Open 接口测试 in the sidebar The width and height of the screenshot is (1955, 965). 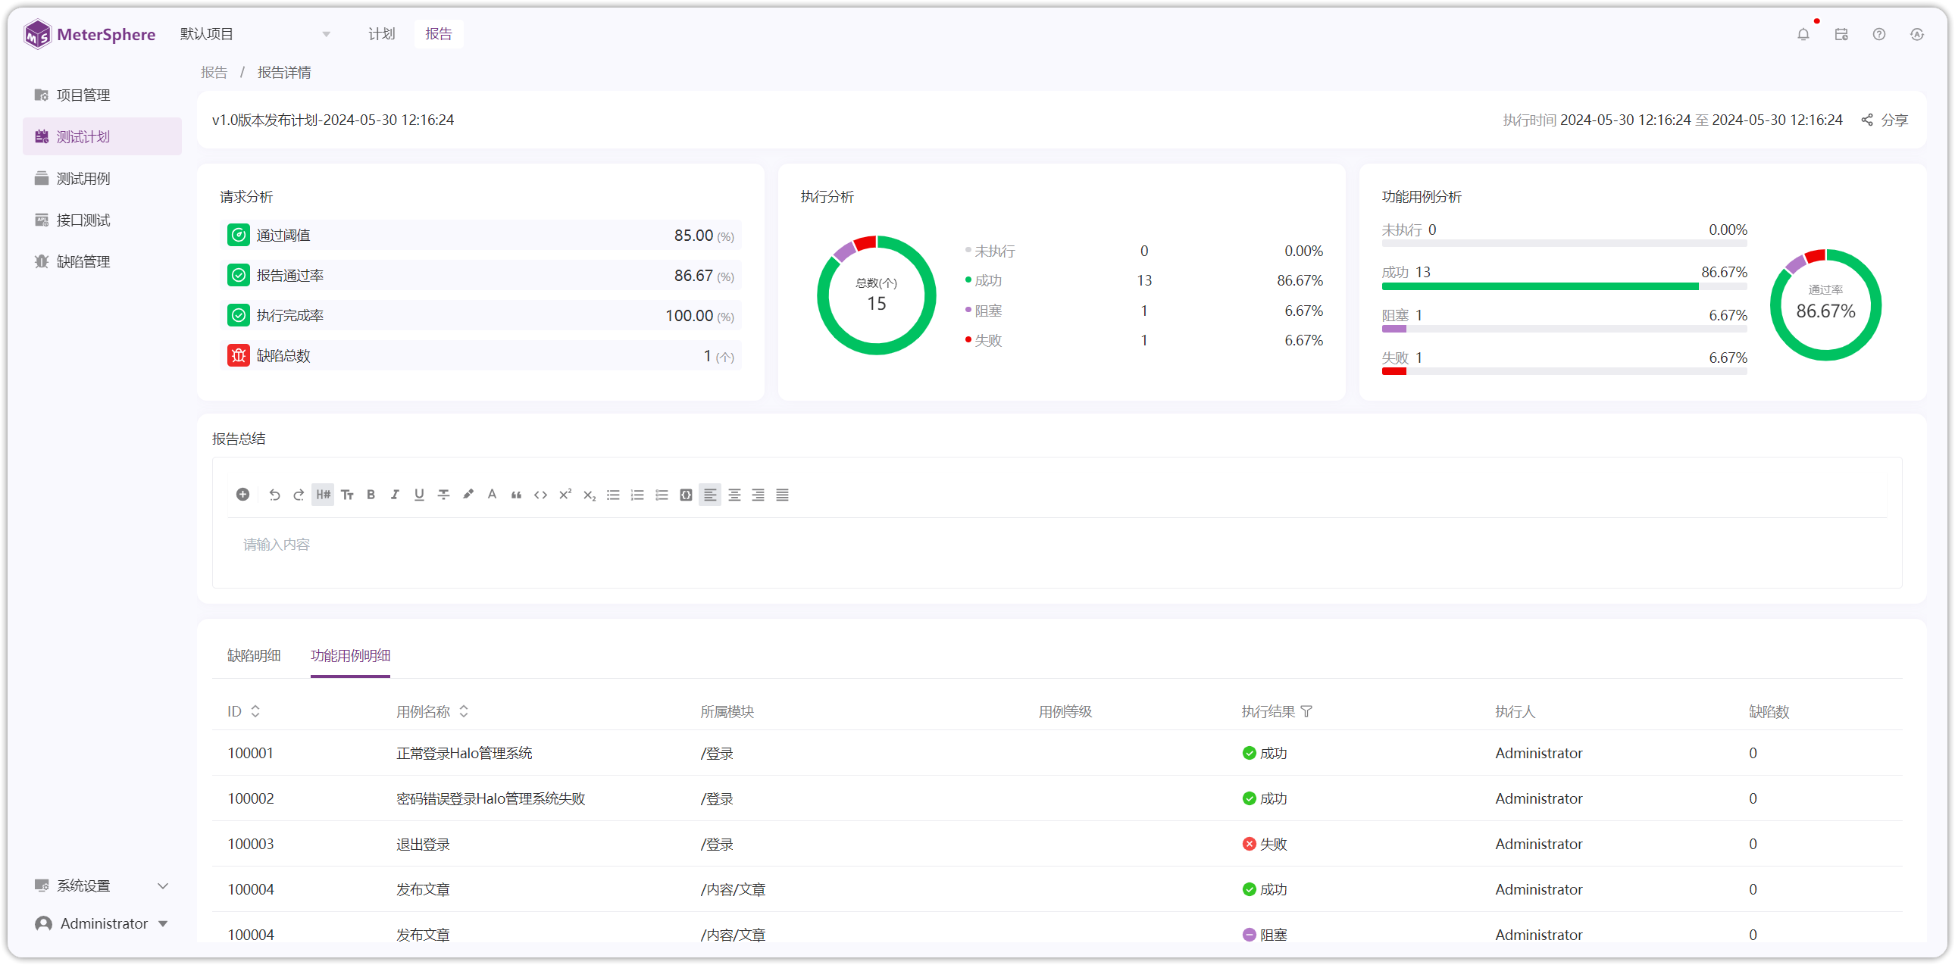click(102, 220)
